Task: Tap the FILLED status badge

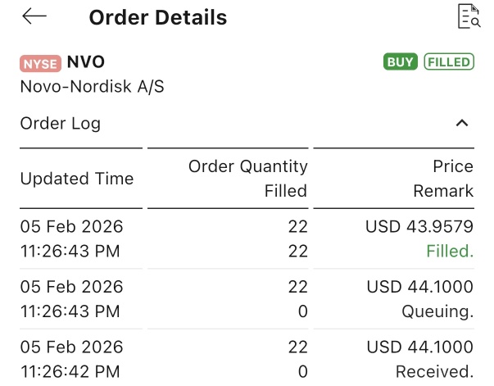Action: coord(449,61)
